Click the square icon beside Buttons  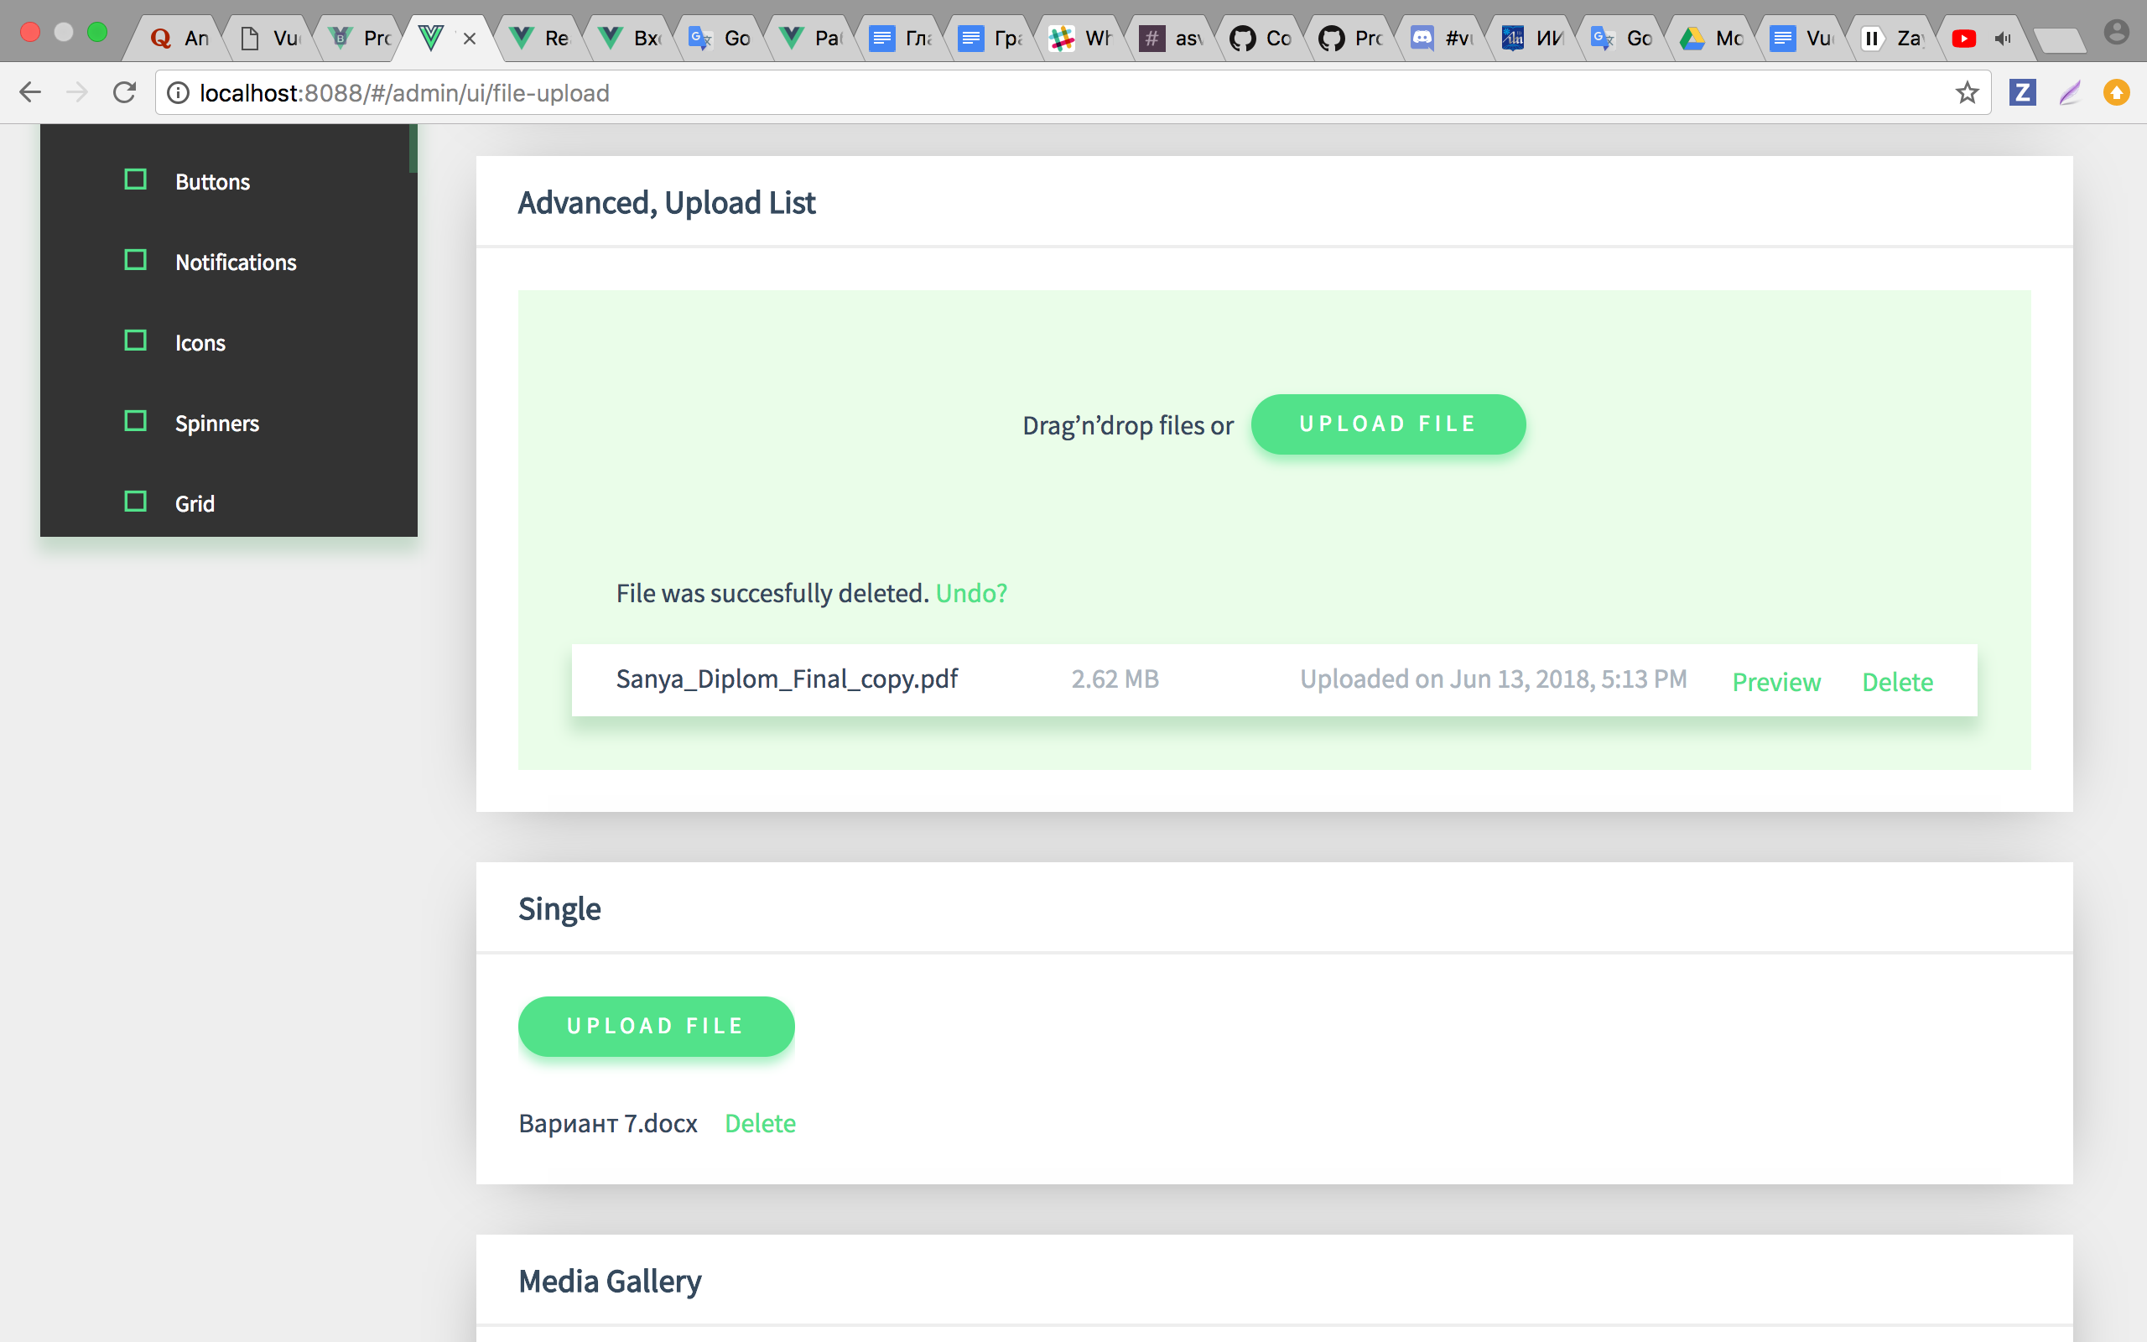[136, 180]
